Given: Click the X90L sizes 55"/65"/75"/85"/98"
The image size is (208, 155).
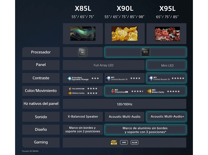Looking at the screenshot, I should (x=124, y=17).
